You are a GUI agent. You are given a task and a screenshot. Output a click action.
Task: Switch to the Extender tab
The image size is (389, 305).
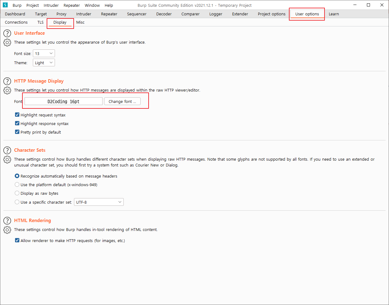pos(240,14)
